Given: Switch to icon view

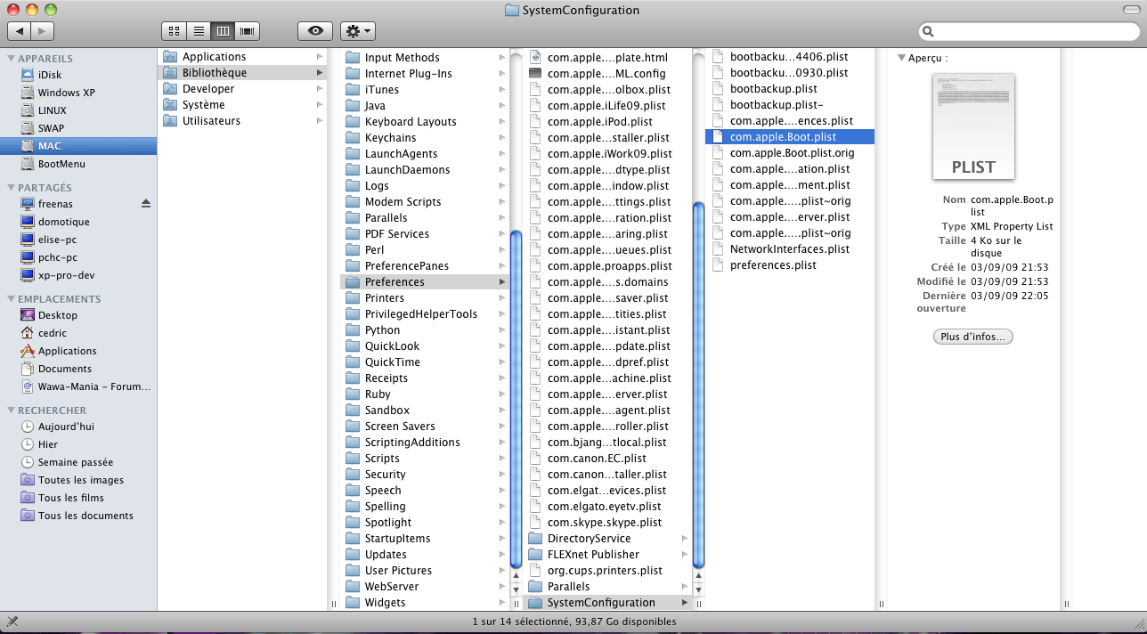Looking at the screenshot, I should click(175, 31).
